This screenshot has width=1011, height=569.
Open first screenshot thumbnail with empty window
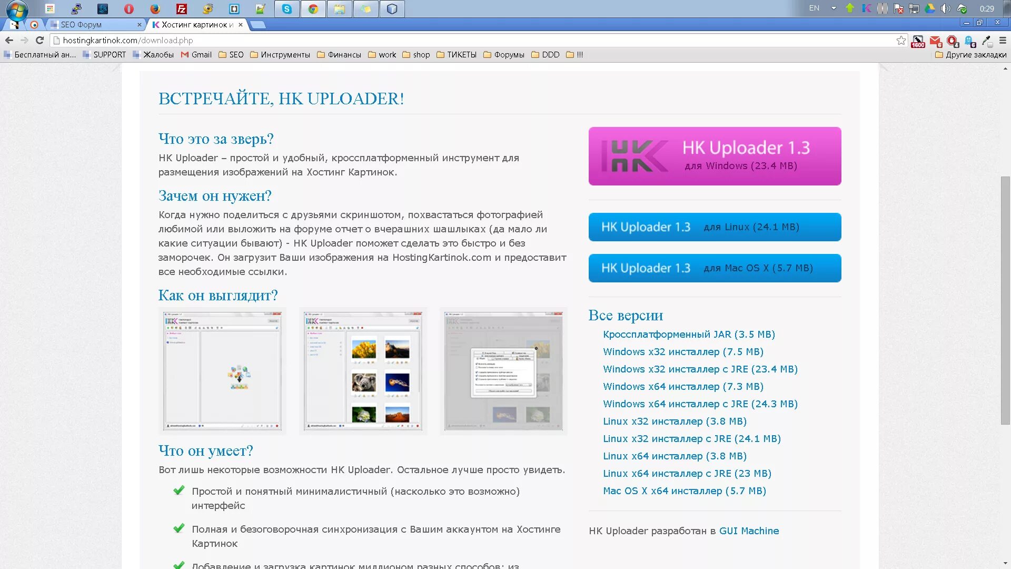[x=222, y=371]
